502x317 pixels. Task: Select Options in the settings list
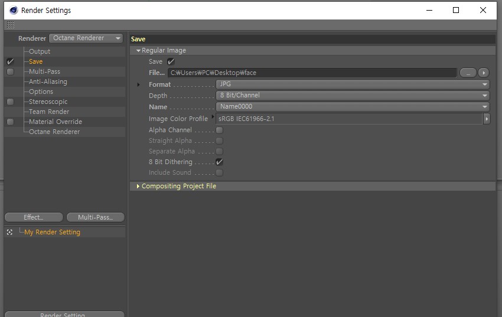(41, 91)
